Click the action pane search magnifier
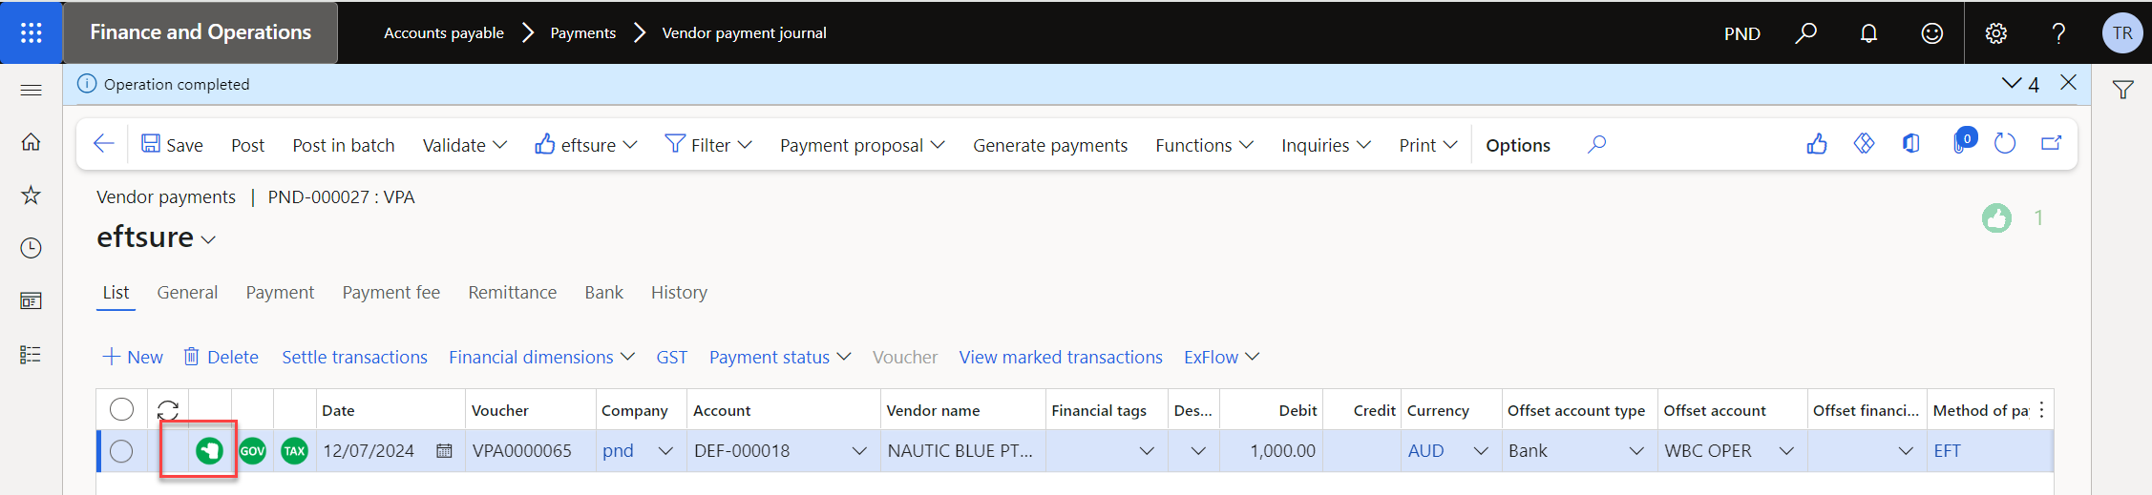 click(x=1596, y=144)
